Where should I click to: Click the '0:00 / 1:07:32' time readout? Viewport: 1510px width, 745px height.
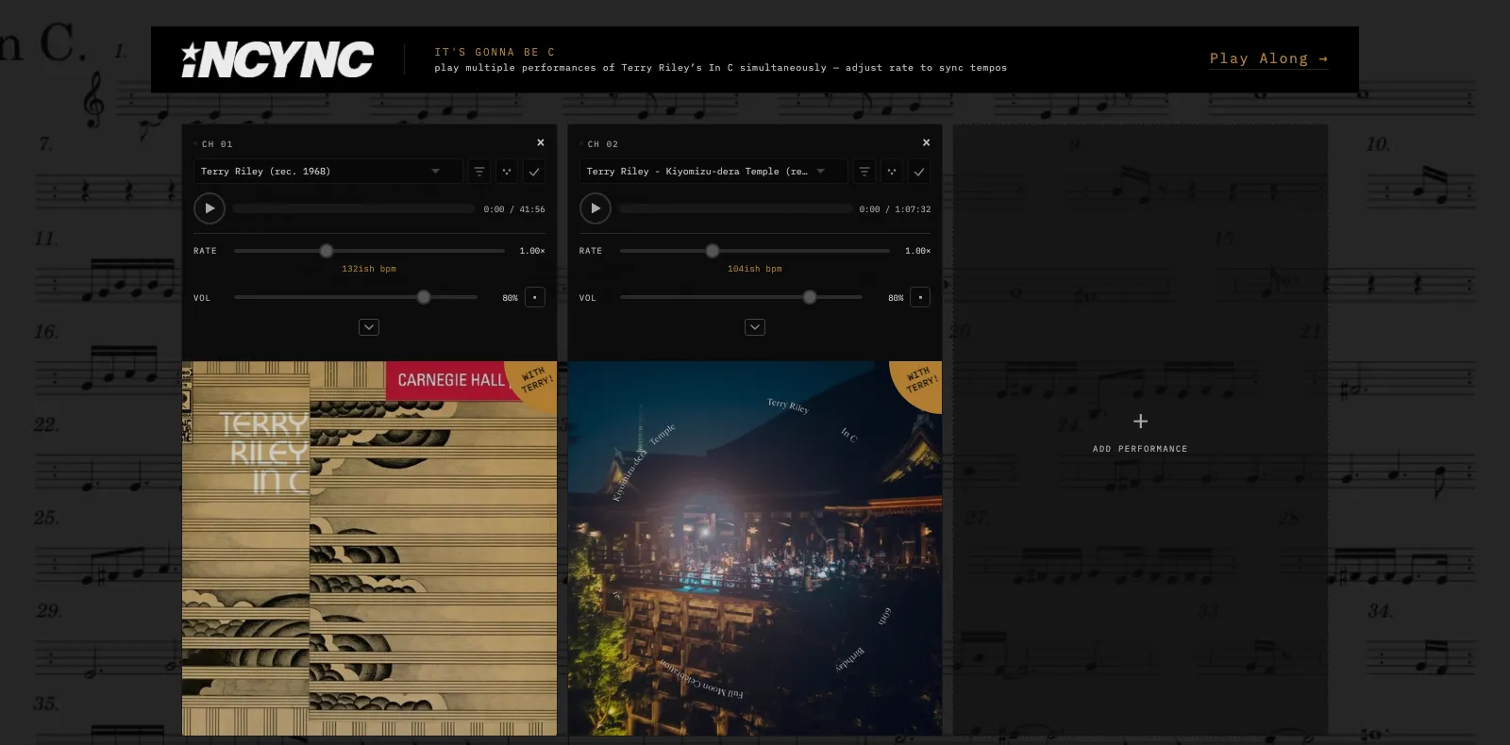[x=895, y=209]
